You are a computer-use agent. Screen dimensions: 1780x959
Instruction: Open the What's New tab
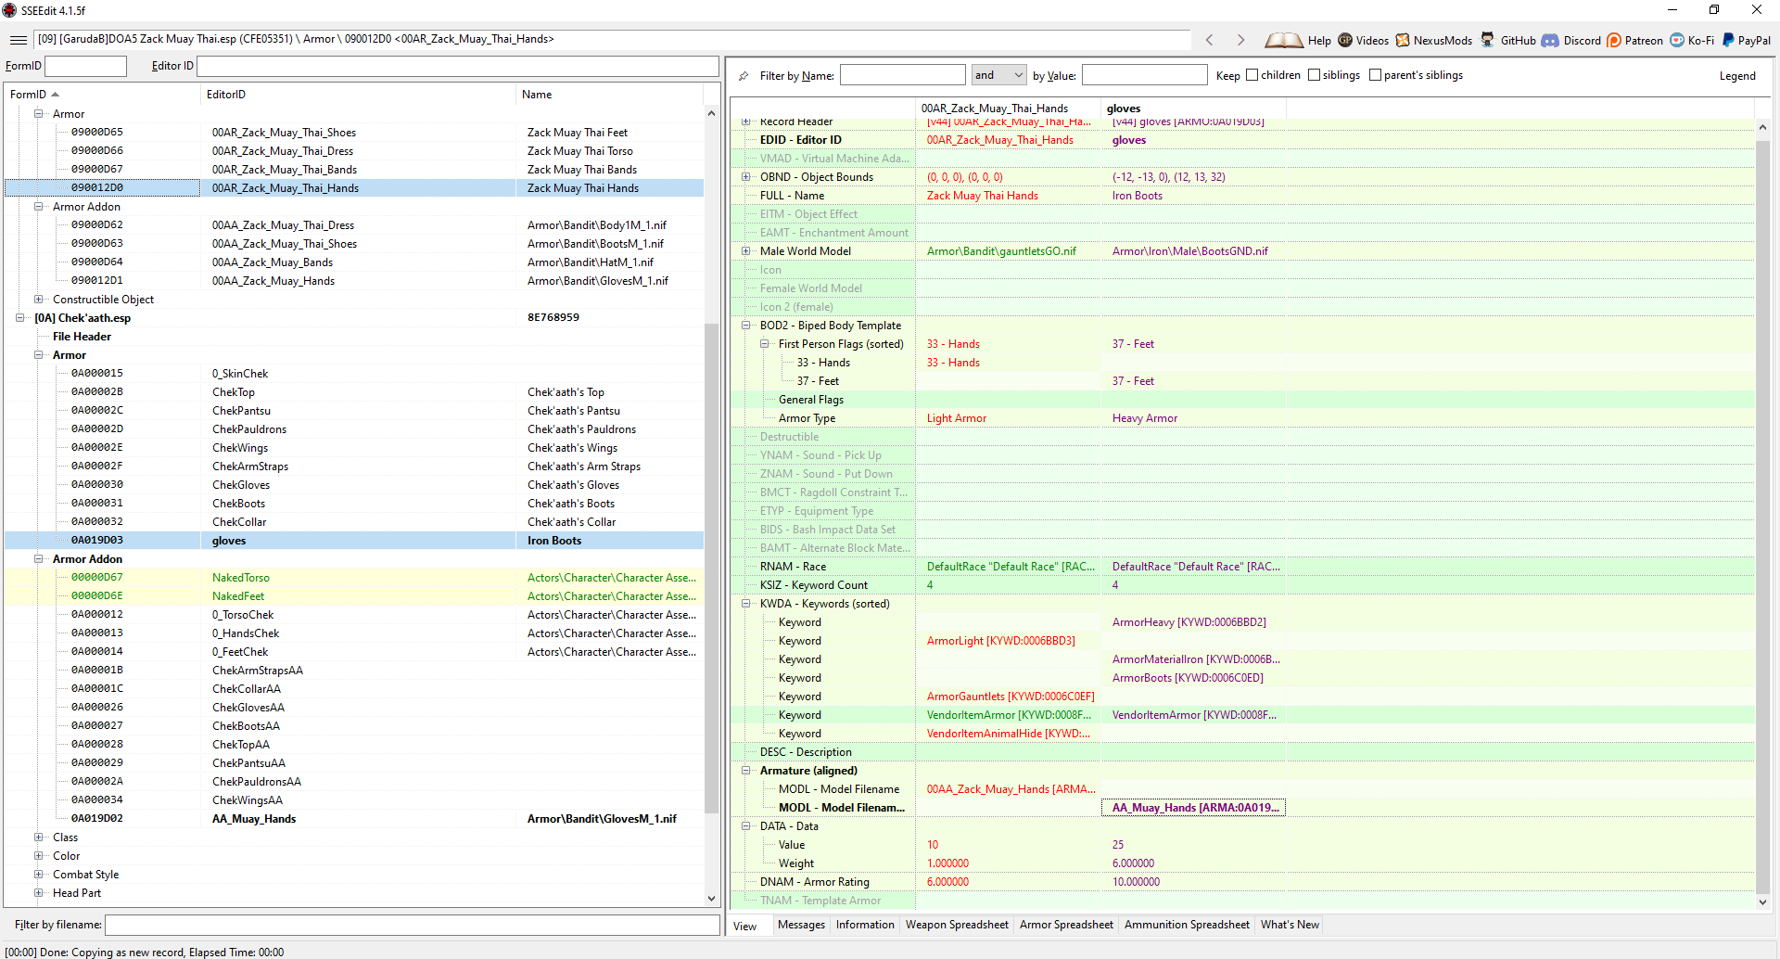click(x=1290, y=925)
